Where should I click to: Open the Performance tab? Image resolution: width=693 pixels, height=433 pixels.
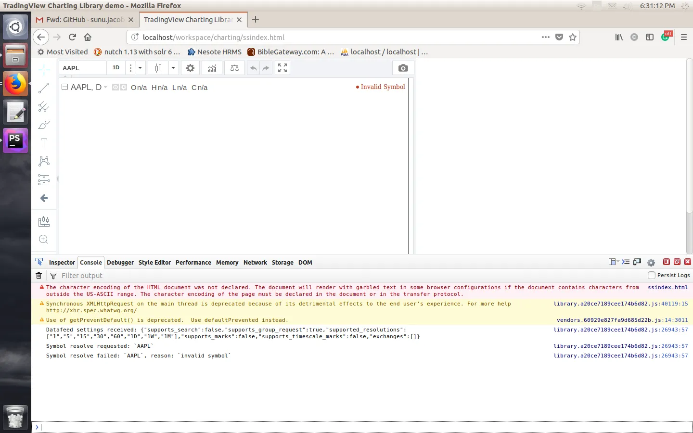click(193, 263)
